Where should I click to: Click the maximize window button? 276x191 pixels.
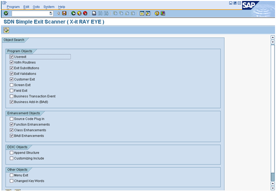(x=239, y=3)
